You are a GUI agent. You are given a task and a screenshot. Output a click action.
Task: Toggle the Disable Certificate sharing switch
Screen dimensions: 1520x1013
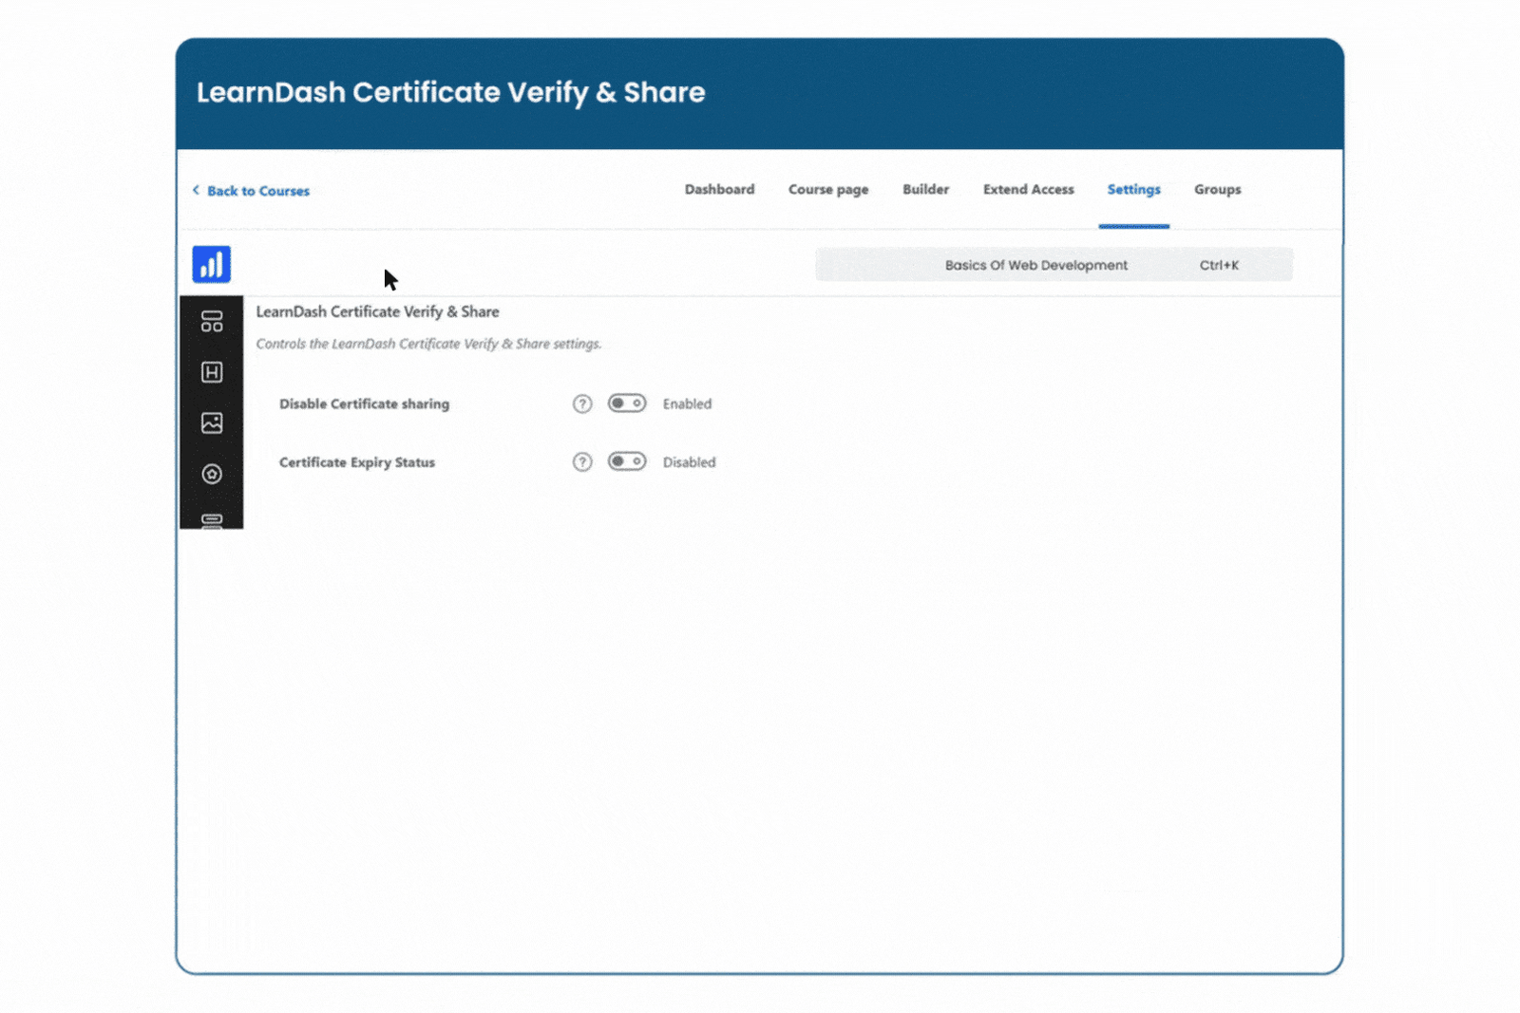point(627,403)
